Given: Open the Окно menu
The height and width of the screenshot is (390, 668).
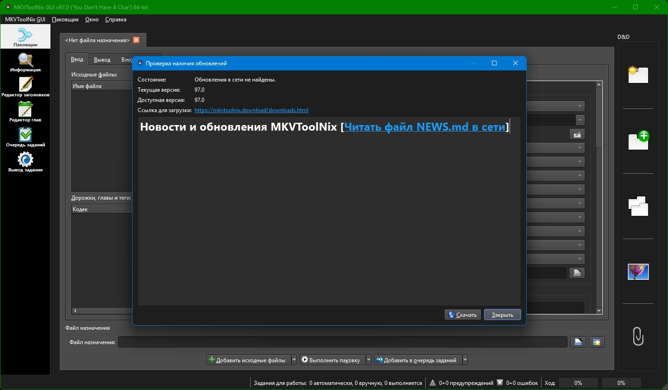Looking at the screenshot, I should tap(92, 19).
